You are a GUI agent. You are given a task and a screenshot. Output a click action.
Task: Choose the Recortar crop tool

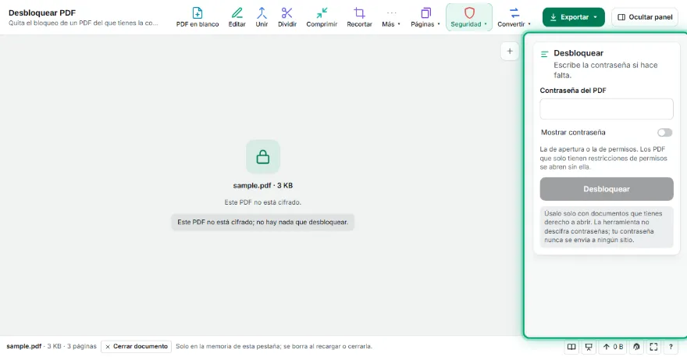[359, 17]
